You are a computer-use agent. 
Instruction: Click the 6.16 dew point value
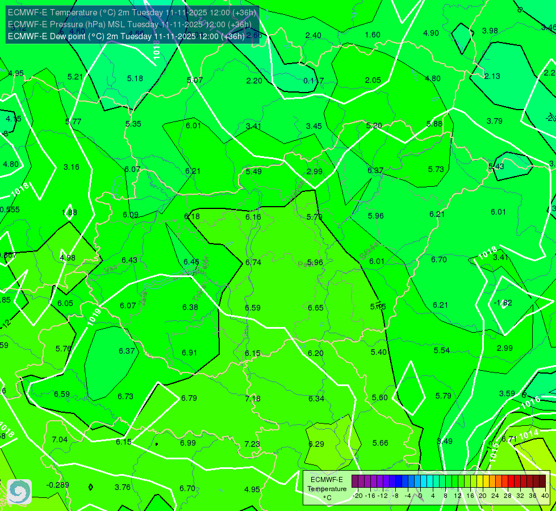253,216
